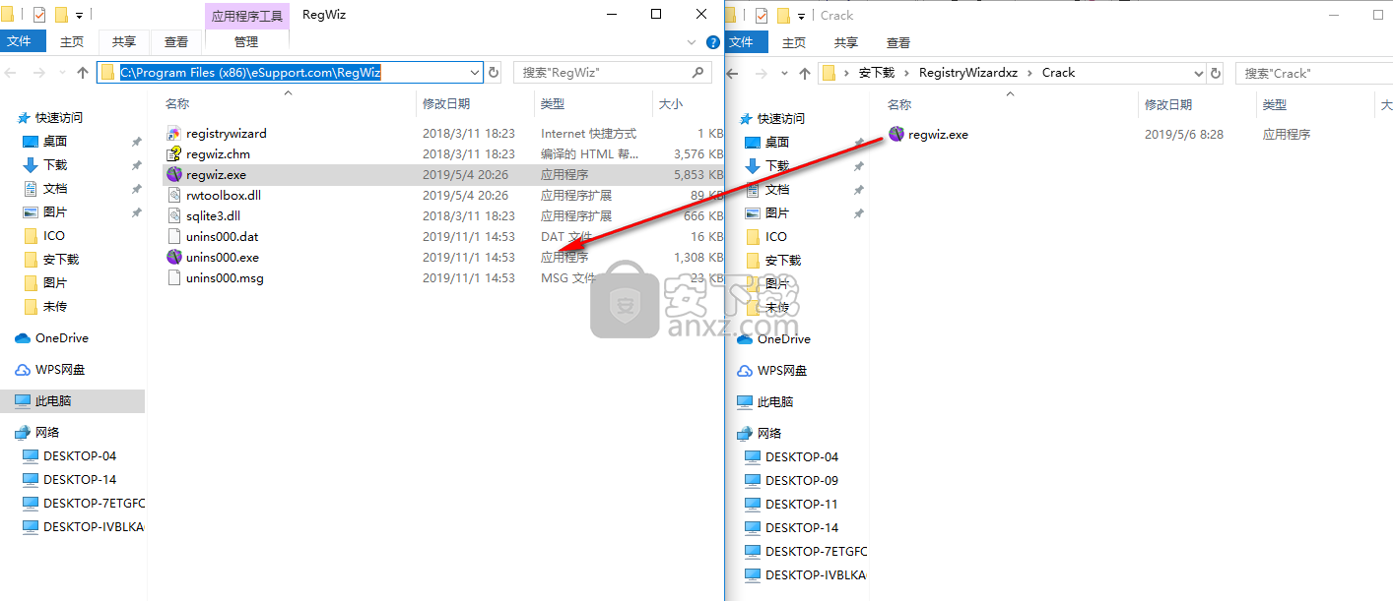Expand the ribbon chevron in RegWiz window
This screenshot has width=1393, height=601.
tap(692, 42)
